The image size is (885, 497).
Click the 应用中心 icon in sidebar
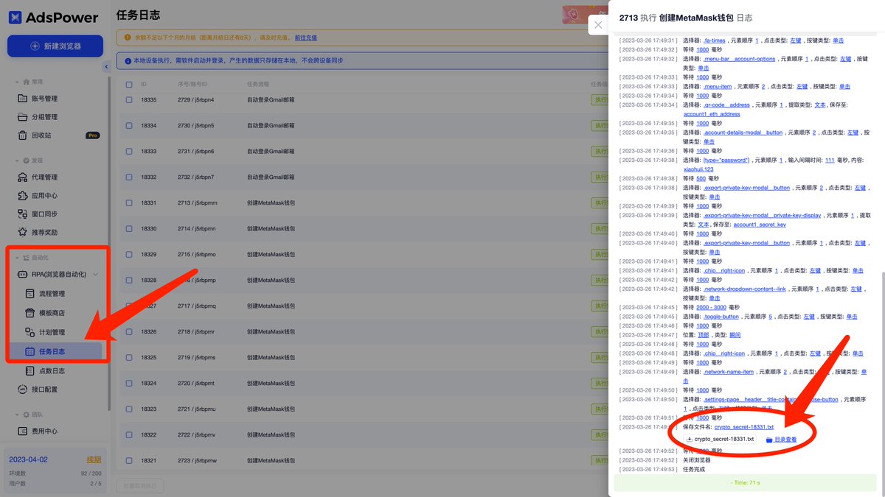click(23, 196)
